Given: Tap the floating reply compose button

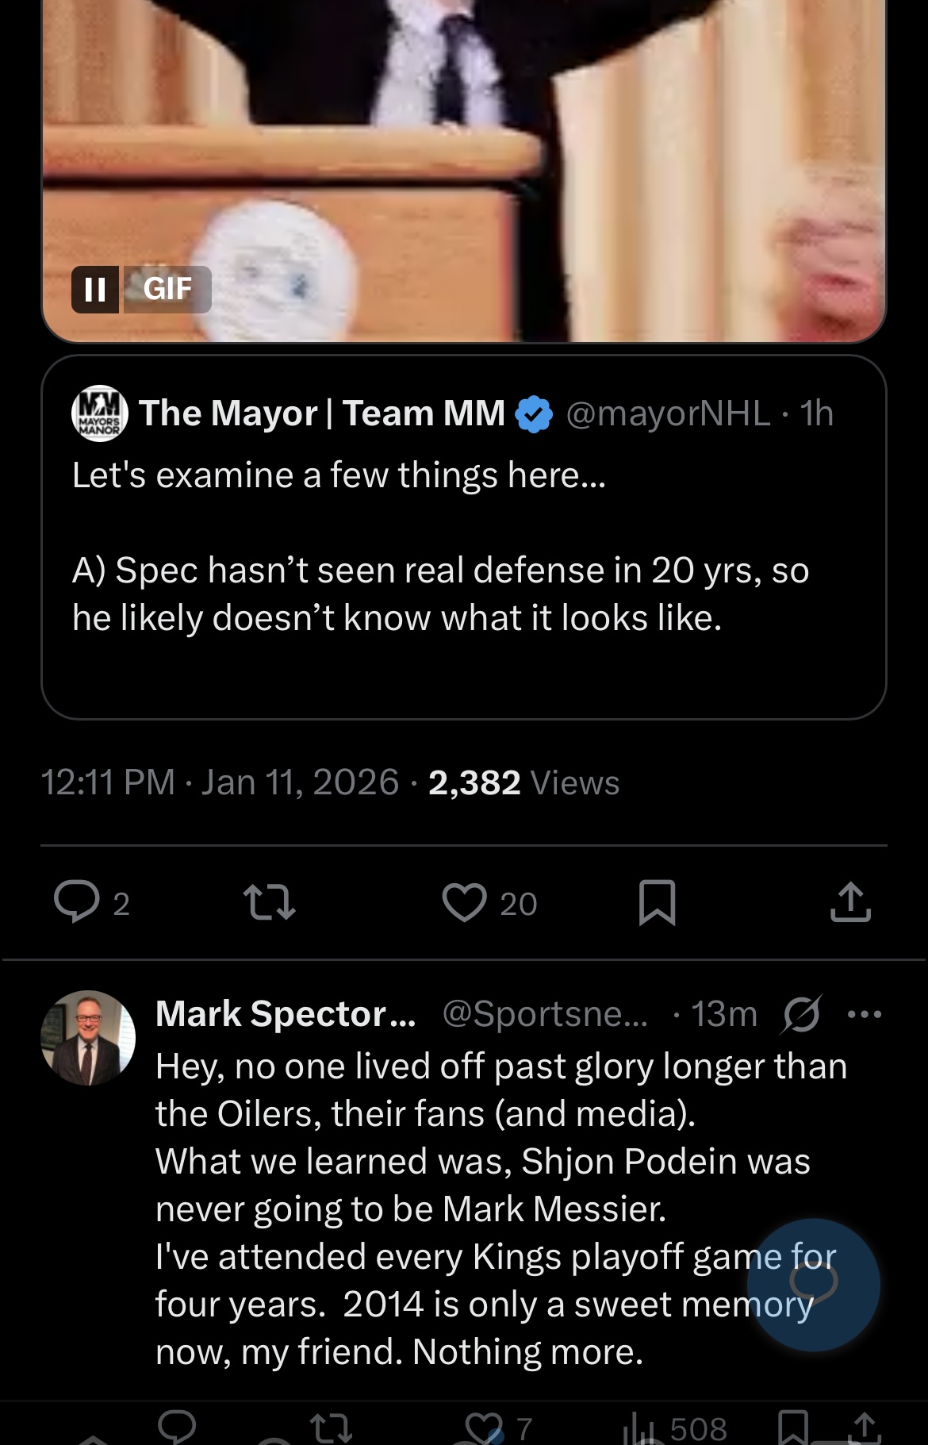Looking at the screenshot, I should 813,1284.
